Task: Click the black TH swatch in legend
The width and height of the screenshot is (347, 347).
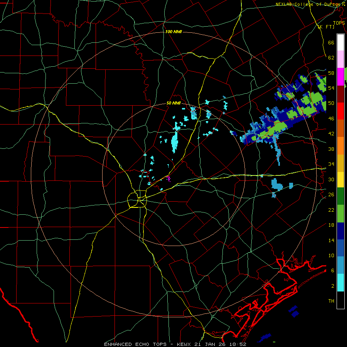Action: pyautogui.click(x=340, y=300)
